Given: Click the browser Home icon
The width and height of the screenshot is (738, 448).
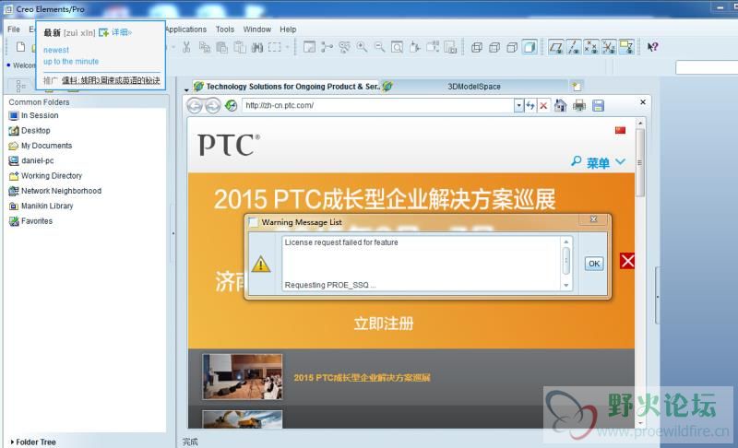Looking at the screenshot, I should tap(560, 105).
